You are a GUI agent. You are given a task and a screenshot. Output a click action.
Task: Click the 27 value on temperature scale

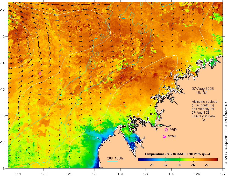(207, 165)
